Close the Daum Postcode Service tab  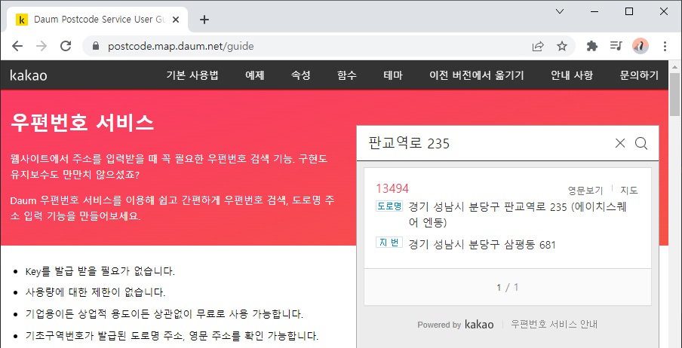tap(176, 20)
